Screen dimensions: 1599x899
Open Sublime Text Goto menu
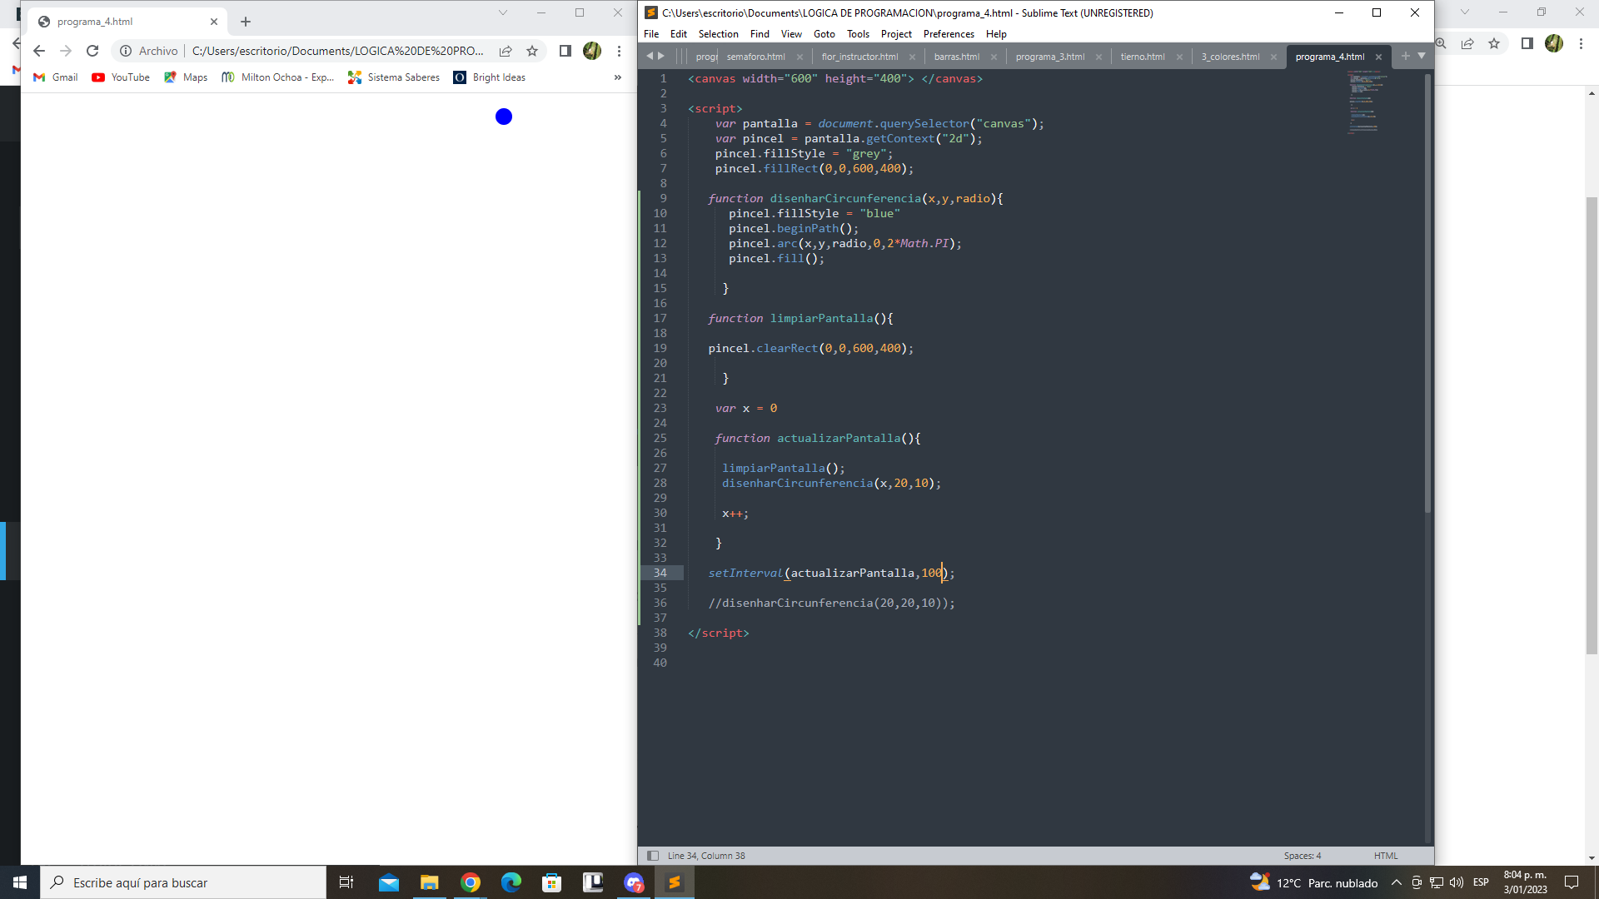[x=824, y=34]
